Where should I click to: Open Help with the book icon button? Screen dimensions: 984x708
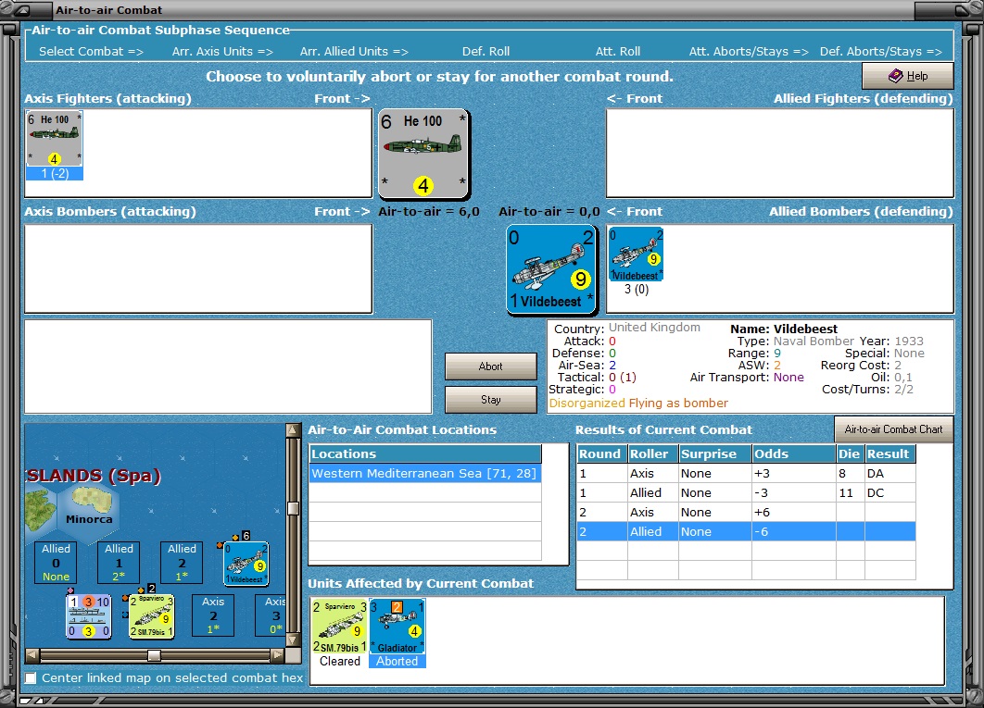click(907, 76)
